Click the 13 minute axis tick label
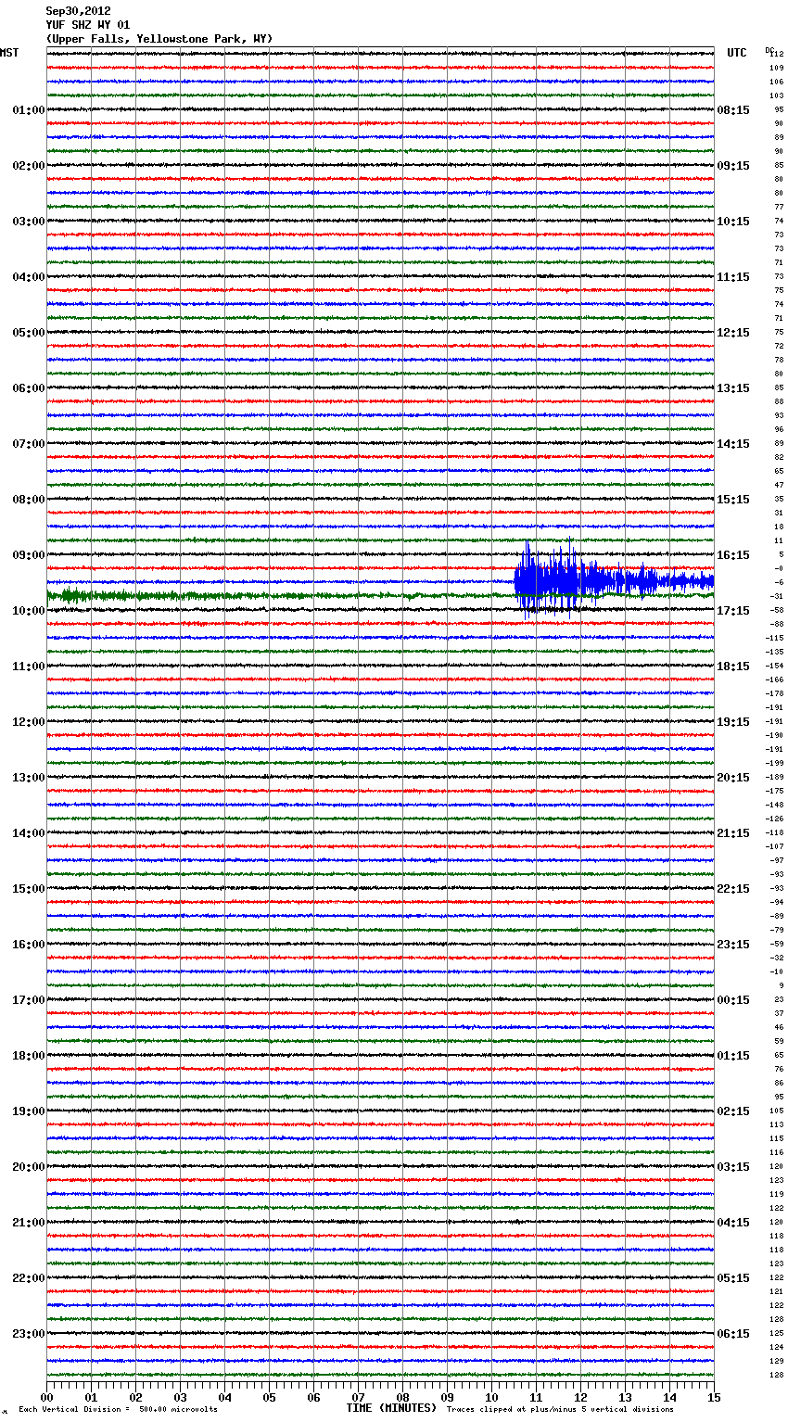Image resolution: width=788 pixels, height=1422 pixels. pyautogui.click(x=625, y=1397)
